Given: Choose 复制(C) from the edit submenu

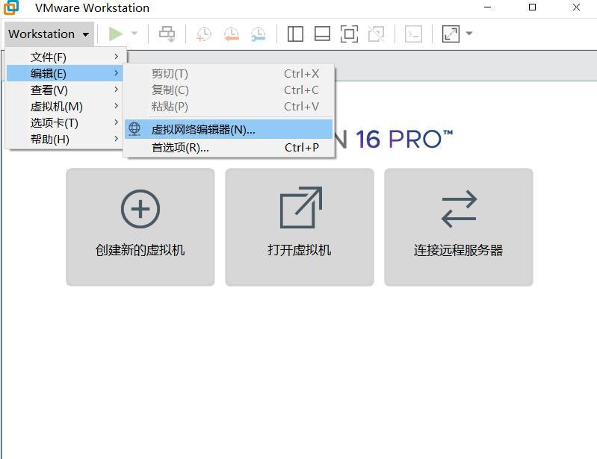Looking at the screenshot, I should [x=229, y=90].
